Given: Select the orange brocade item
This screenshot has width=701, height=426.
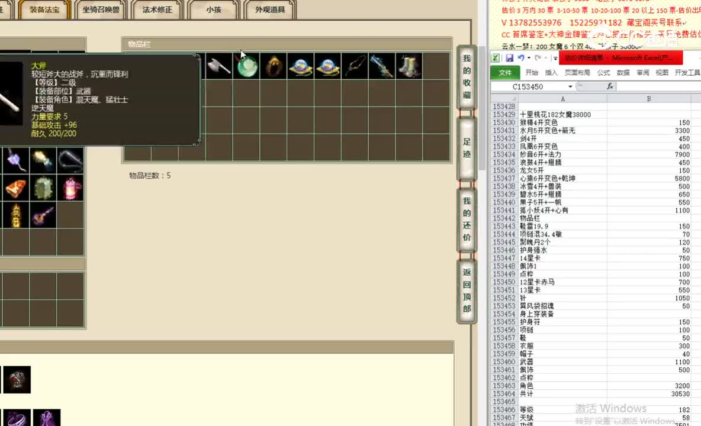Looking at the screenshot, I should coord(16,188).
